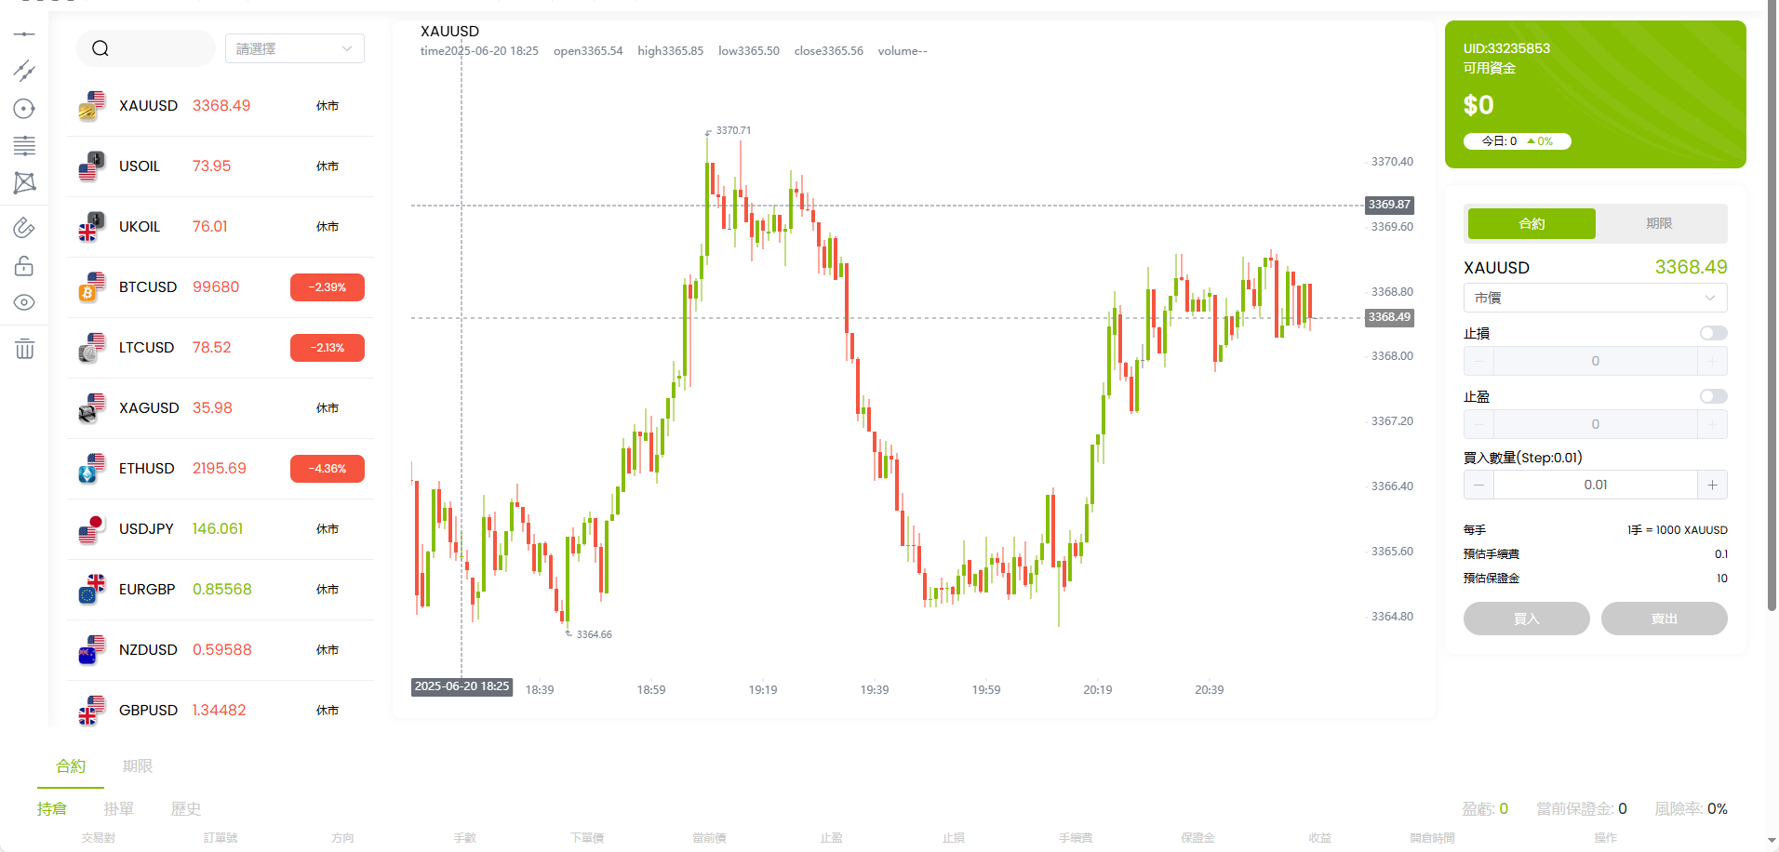Open the 歷史 history tab
1779x852 pixels.
point(185,808)
